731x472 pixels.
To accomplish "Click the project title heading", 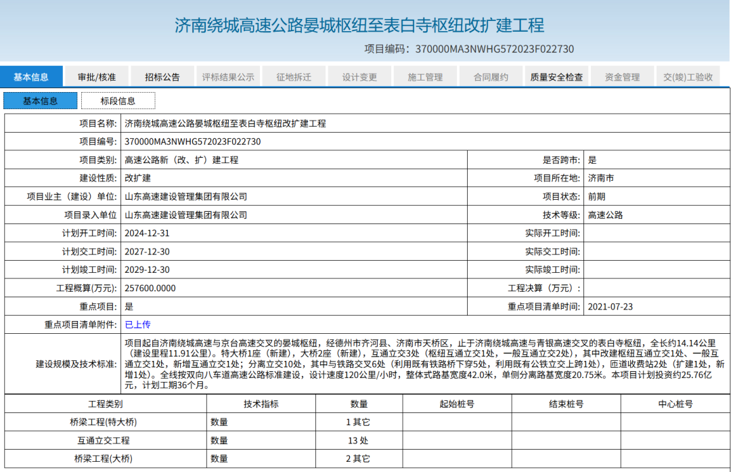I will (x=359, y=25).
